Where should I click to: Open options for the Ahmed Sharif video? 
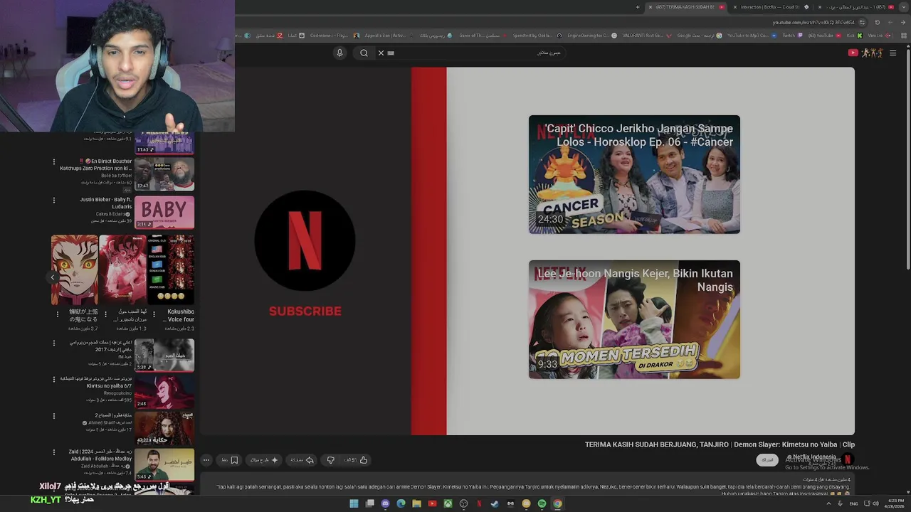click(53, 416)
